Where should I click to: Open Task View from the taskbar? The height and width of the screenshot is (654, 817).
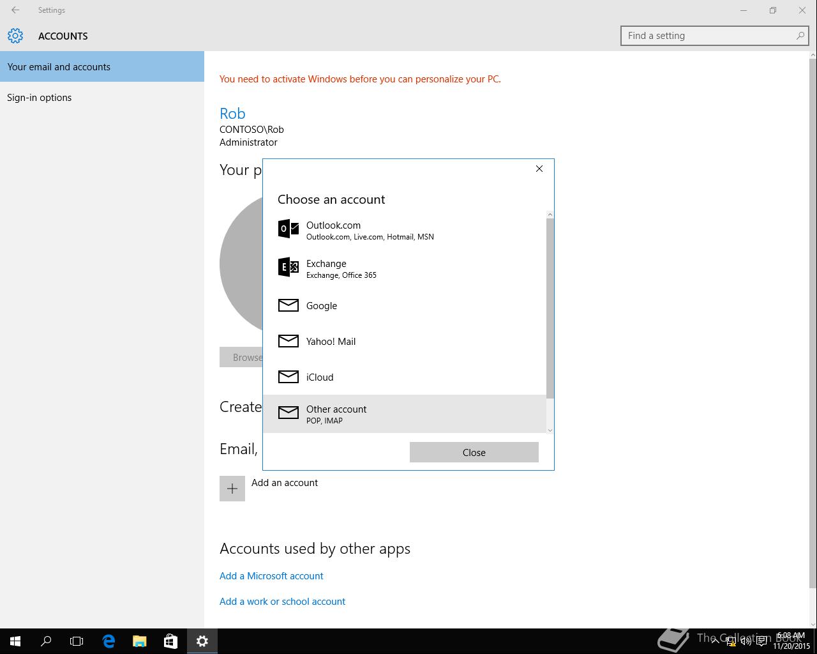click(x=77, y=641)
